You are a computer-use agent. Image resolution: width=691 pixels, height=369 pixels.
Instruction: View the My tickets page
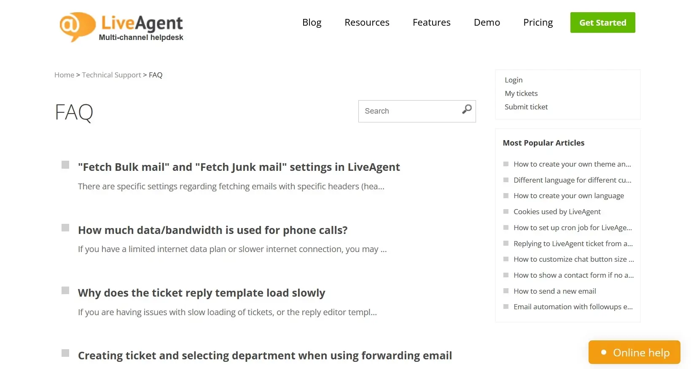521,93
